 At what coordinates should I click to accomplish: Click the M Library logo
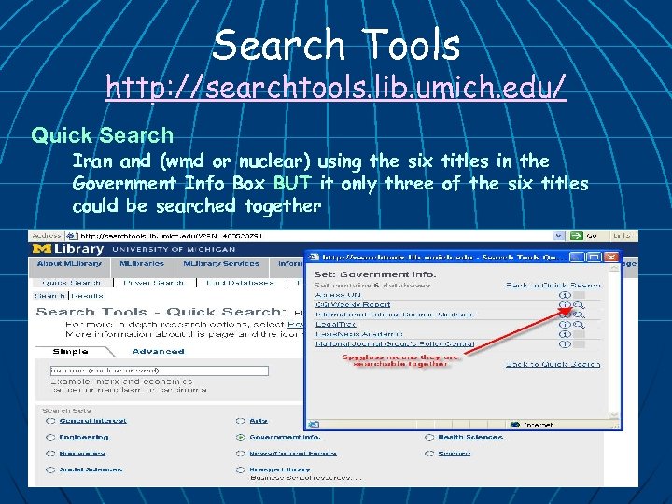click(x=68, y=249)
